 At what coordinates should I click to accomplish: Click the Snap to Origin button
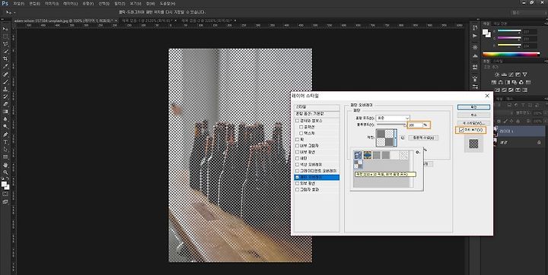click(423, 137)
